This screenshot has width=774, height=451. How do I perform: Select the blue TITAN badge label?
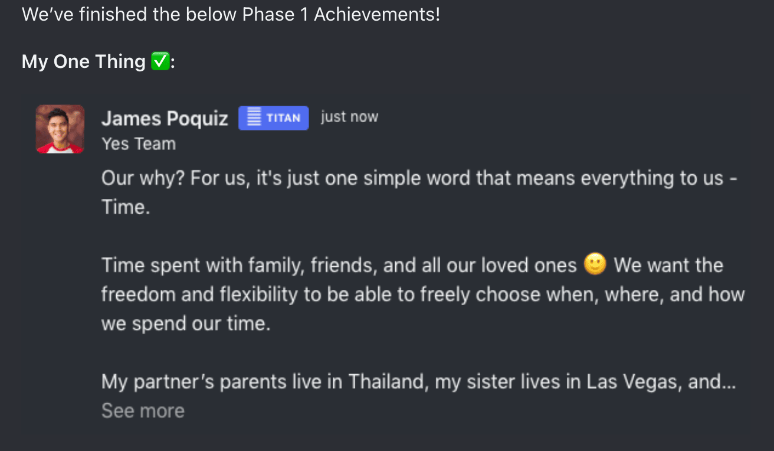coord(273,118)
